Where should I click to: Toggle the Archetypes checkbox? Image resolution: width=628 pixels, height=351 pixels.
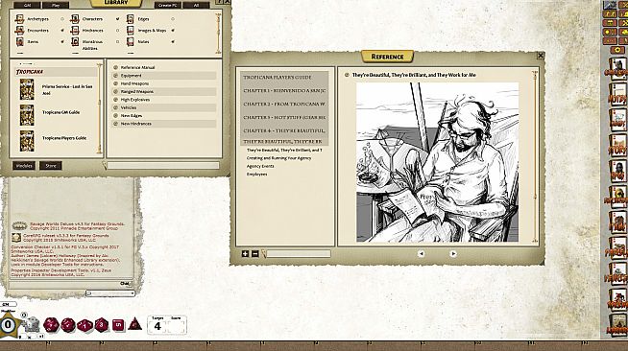62,19
